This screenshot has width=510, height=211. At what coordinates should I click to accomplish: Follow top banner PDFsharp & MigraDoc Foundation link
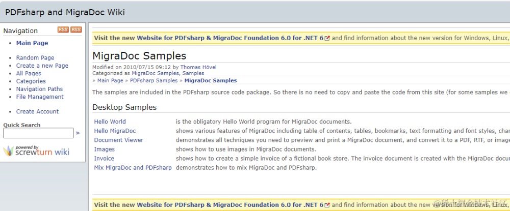[x=230, y=38]
